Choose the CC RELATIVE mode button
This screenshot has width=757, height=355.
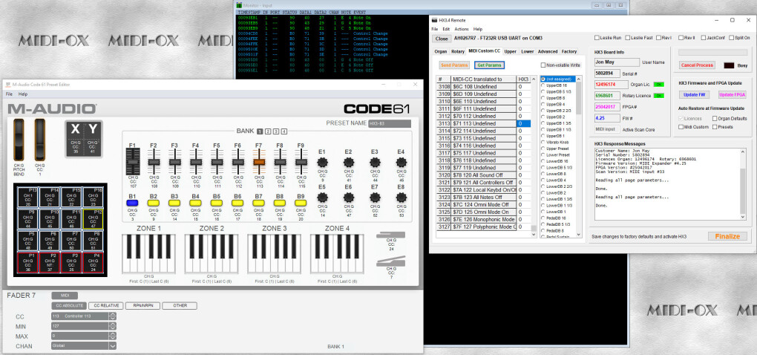pyautogui.click(x=106, y=306)
